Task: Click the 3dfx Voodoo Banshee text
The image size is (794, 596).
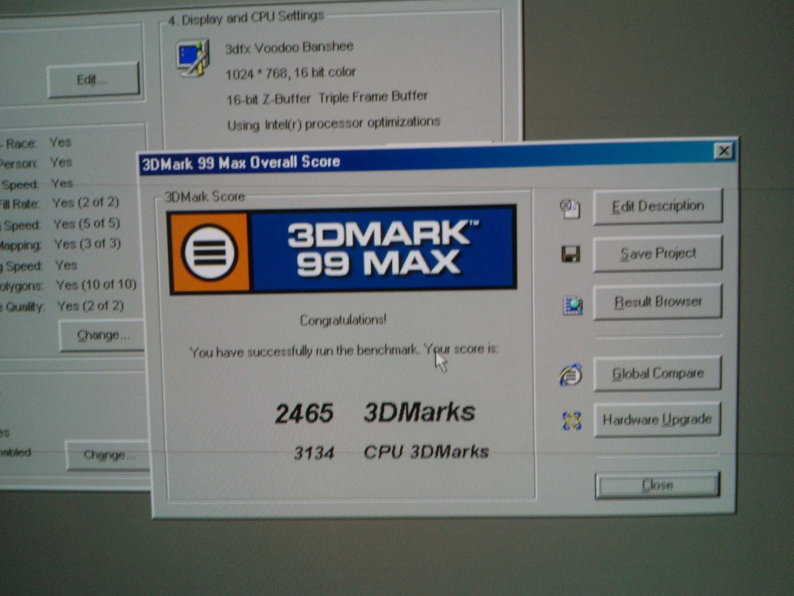Action: click(x=289, y=47)
